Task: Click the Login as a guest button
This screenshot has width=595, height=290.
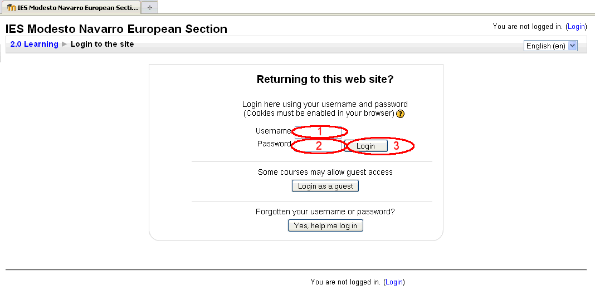Action: click(325, 186)
